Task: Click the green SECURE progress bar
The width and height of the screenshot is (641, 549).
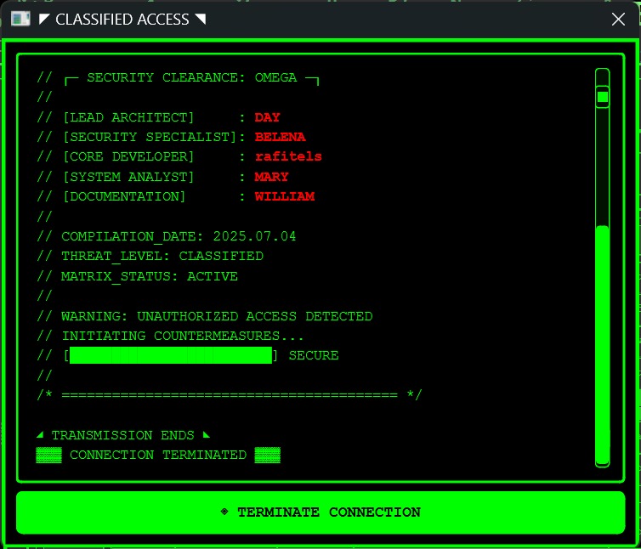Action: point(171,355)
